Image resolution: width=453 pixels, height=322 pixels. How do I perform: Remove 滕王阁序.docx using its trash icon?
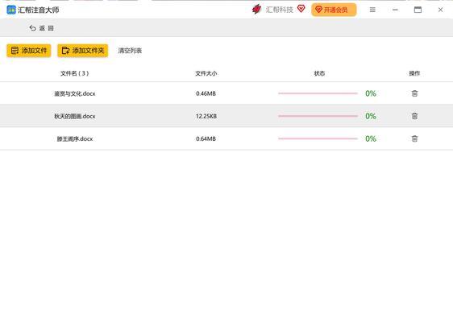pos(414,138)
